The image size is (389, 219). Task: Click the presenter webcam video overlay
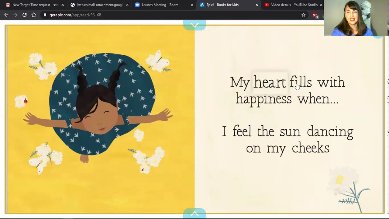(356, 18)
